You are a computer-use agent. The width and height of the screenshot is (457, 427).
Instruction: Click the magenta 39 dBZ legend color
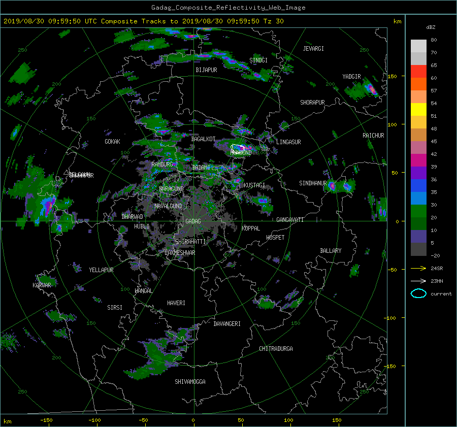pos(418,160)
